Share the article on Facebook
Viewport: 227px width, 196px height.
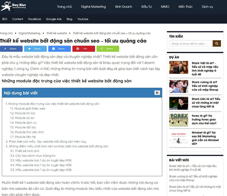pyautogui.click(x=11, y=49)
